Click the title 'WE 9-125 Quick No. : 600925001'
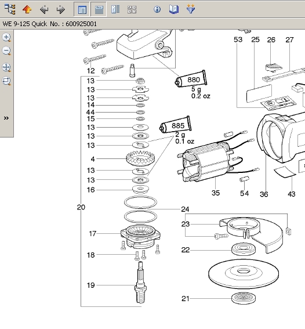The height and width of the screenshot is (329, 305). coord(49,24)
